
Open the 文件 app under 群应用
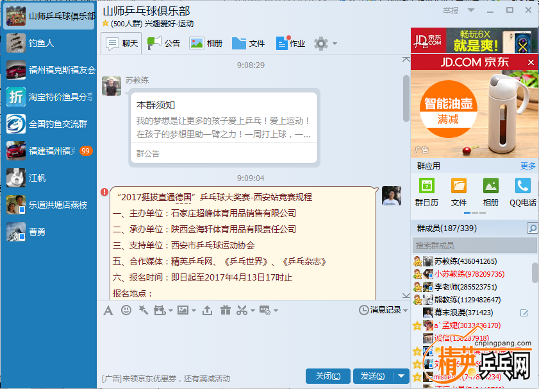(x=458, y=192)
